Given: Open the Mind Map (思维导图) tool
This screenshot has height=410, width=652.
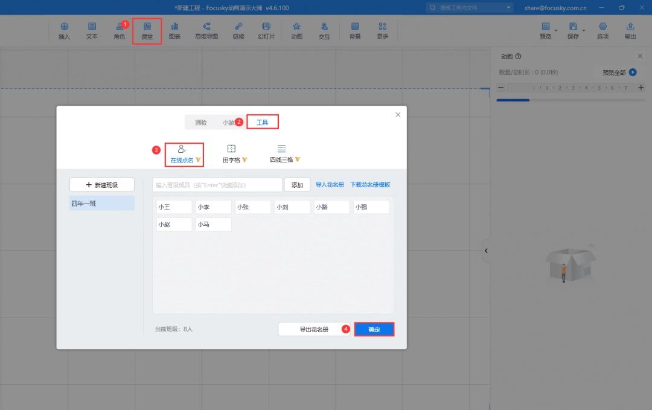Looking at the screenshot, I should tap(206, 31).
